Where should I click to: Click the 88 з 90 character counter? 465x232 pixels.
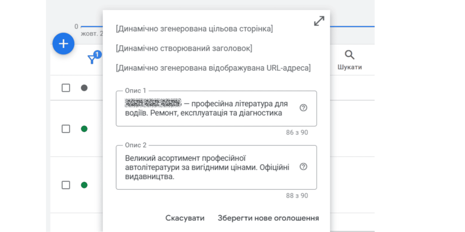pos(297,196)
